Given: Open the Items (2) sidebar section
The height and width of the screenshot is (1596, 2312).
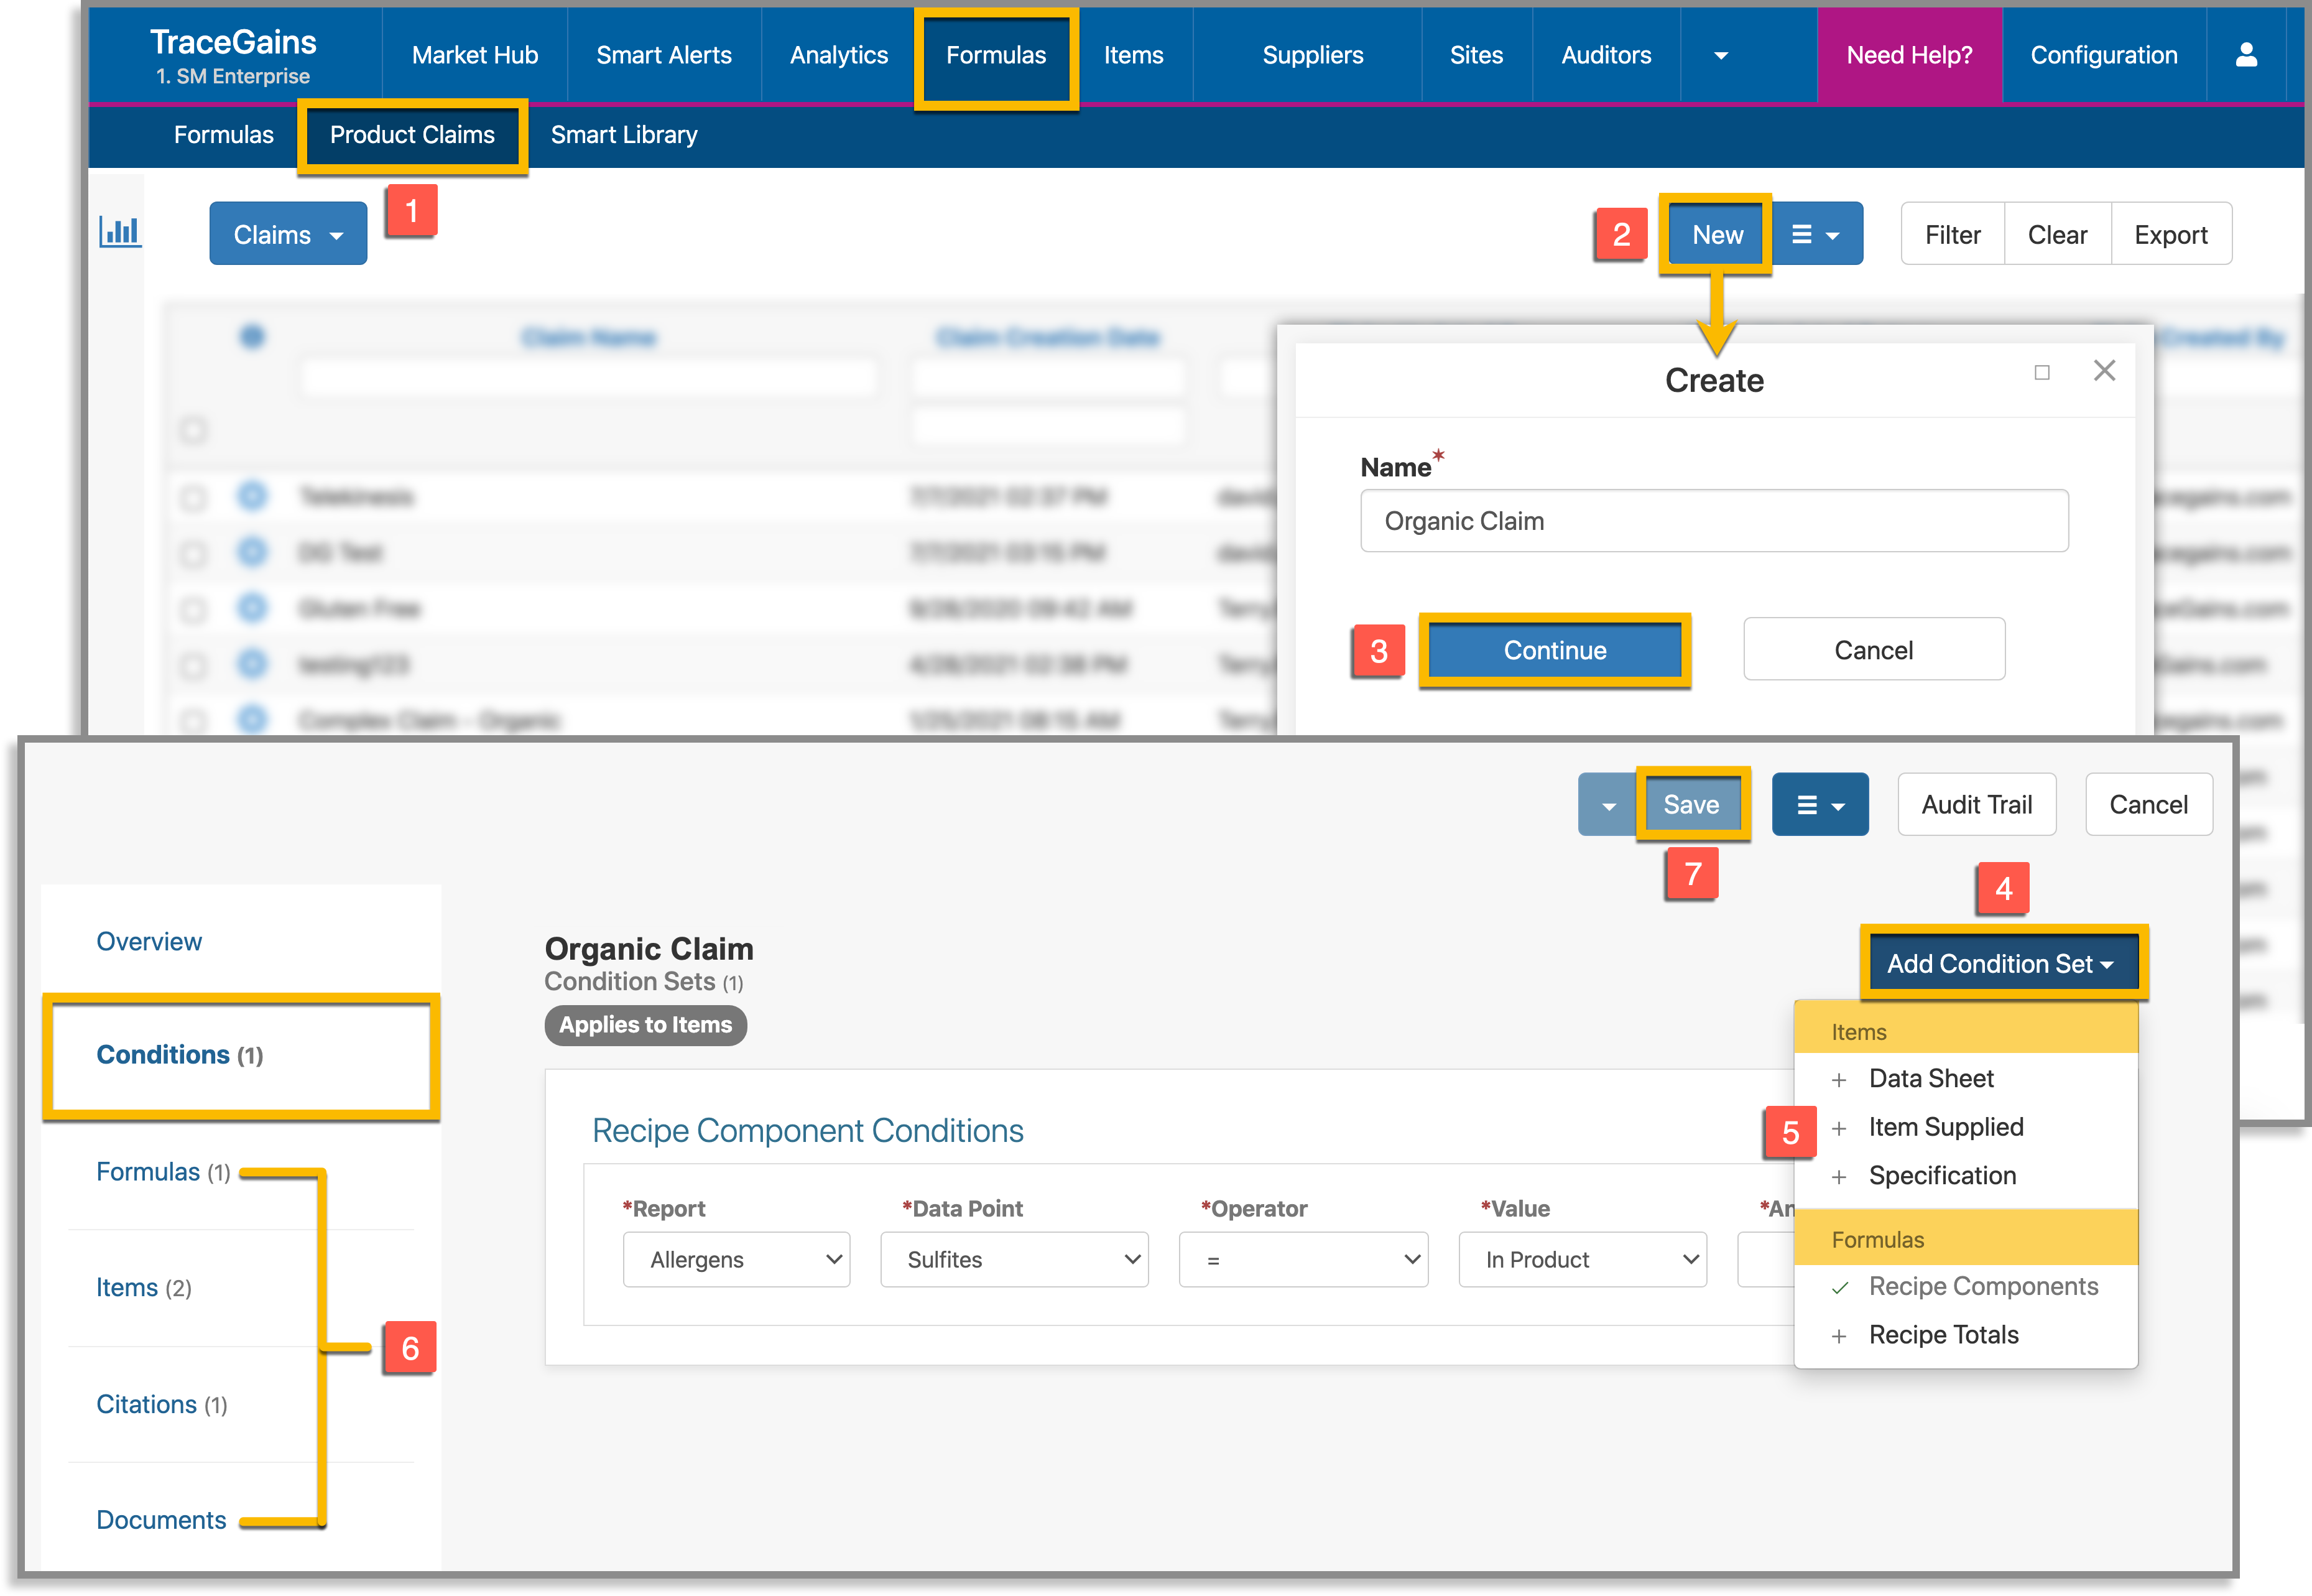Looking at the screenshot, I should point(144,1288).
